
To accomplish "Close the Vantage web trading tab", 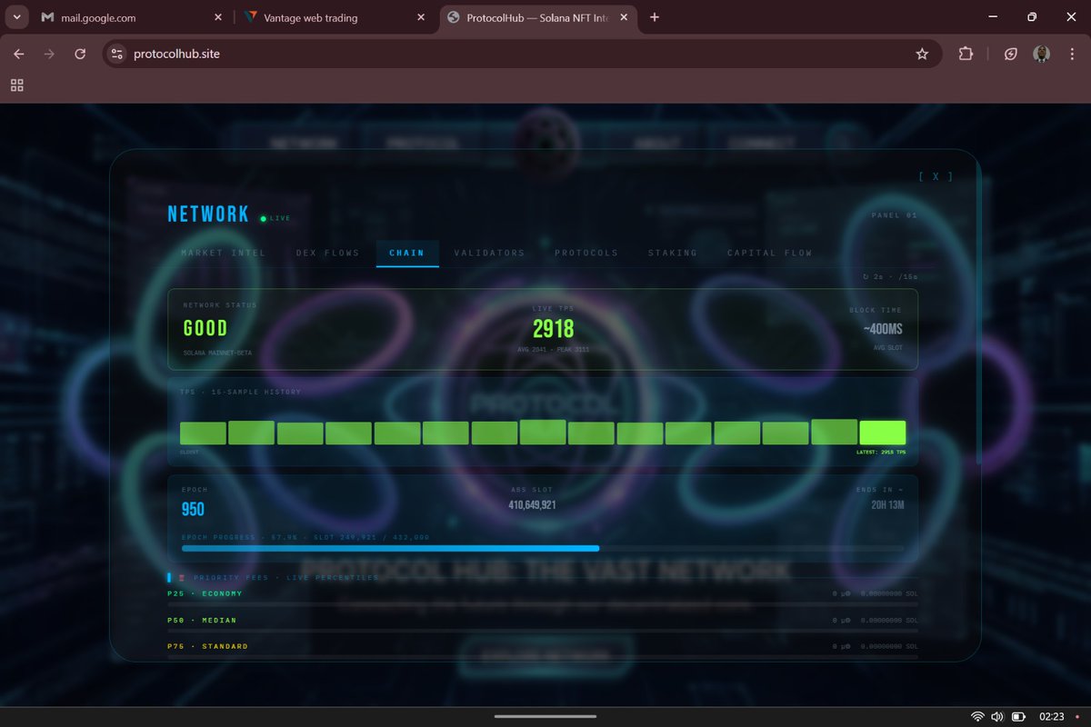I will pos(420,17).
